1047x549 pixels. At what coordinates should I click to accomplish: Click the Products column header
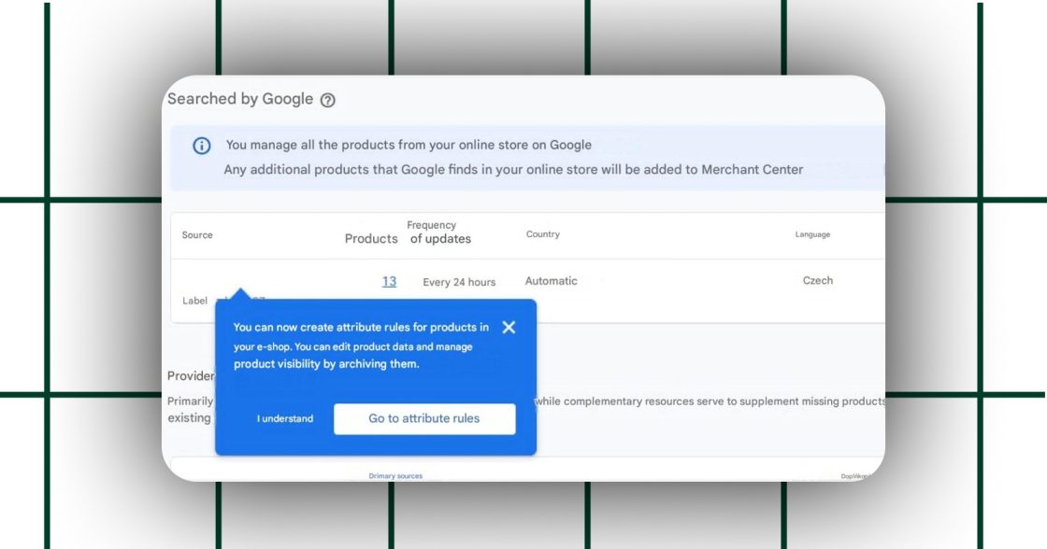371,239
